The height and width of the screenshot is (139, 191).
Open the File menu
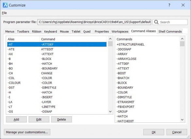point(4,13)
